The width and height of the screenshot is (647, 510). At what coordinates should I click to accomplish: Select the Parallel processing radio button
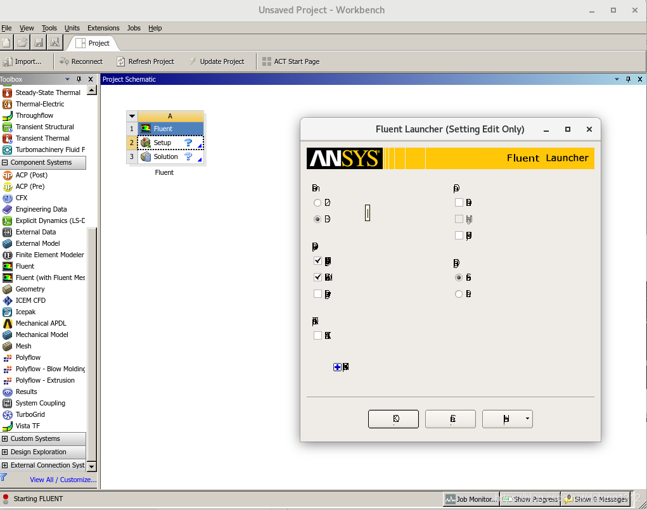tap(459, 294)
